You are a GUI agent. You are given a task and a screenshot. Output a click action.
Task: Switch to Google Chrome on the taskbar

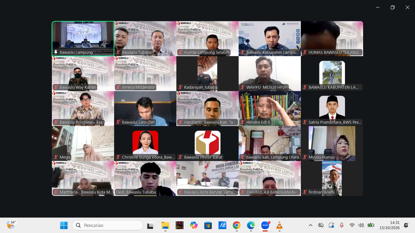coord(237,225)
